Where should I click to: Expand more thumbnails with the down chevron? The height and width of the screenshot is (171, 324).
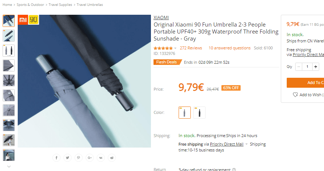[x=9, y=167]
